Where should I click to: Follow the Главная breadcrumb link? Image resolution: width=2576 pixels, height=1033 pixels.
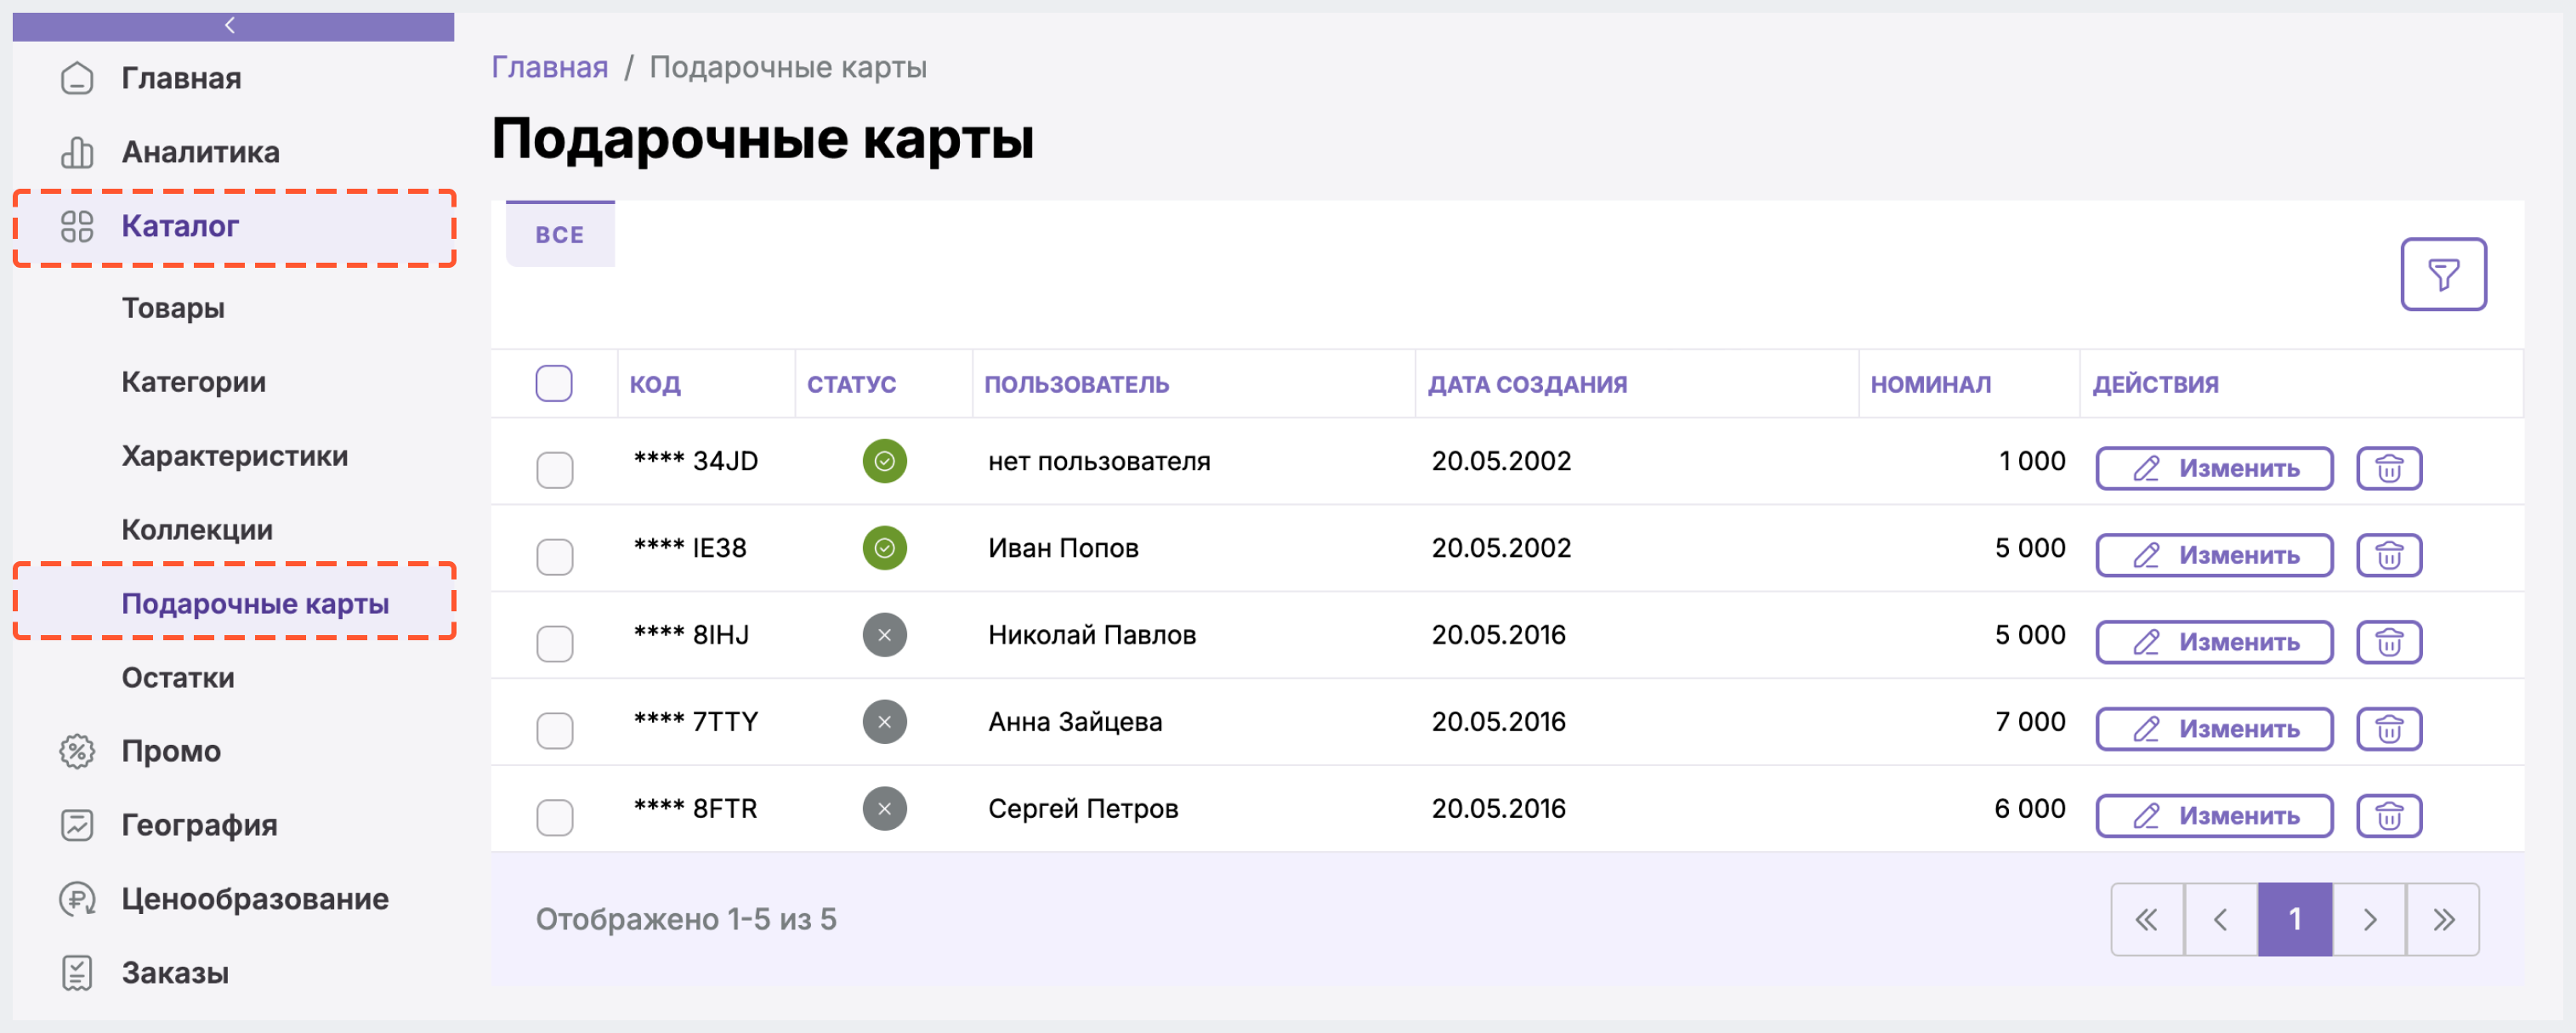click(x=550, y=67)
